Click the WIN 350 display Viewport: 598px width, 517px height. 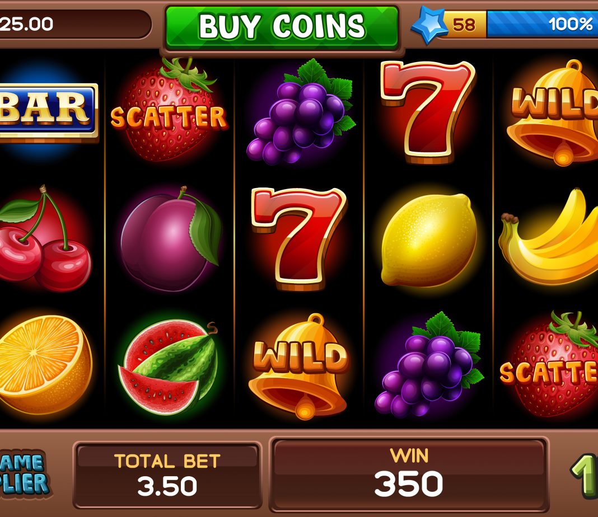pyautogui.click(x=409, y=474)
